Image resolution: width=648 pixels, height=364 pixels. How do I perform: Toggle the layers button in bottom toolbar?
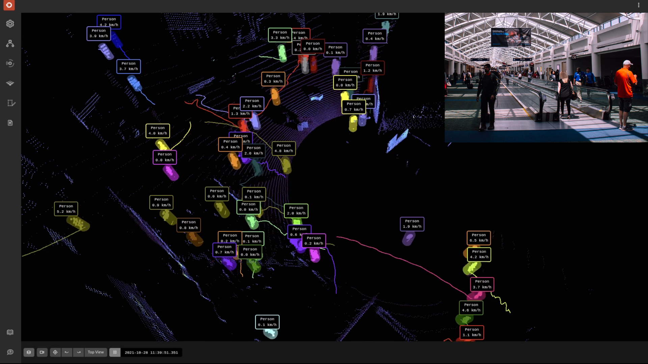point(29,352)
